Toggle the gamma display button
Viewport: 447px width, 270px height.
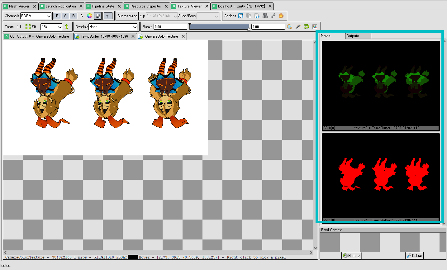click(108, 16)
